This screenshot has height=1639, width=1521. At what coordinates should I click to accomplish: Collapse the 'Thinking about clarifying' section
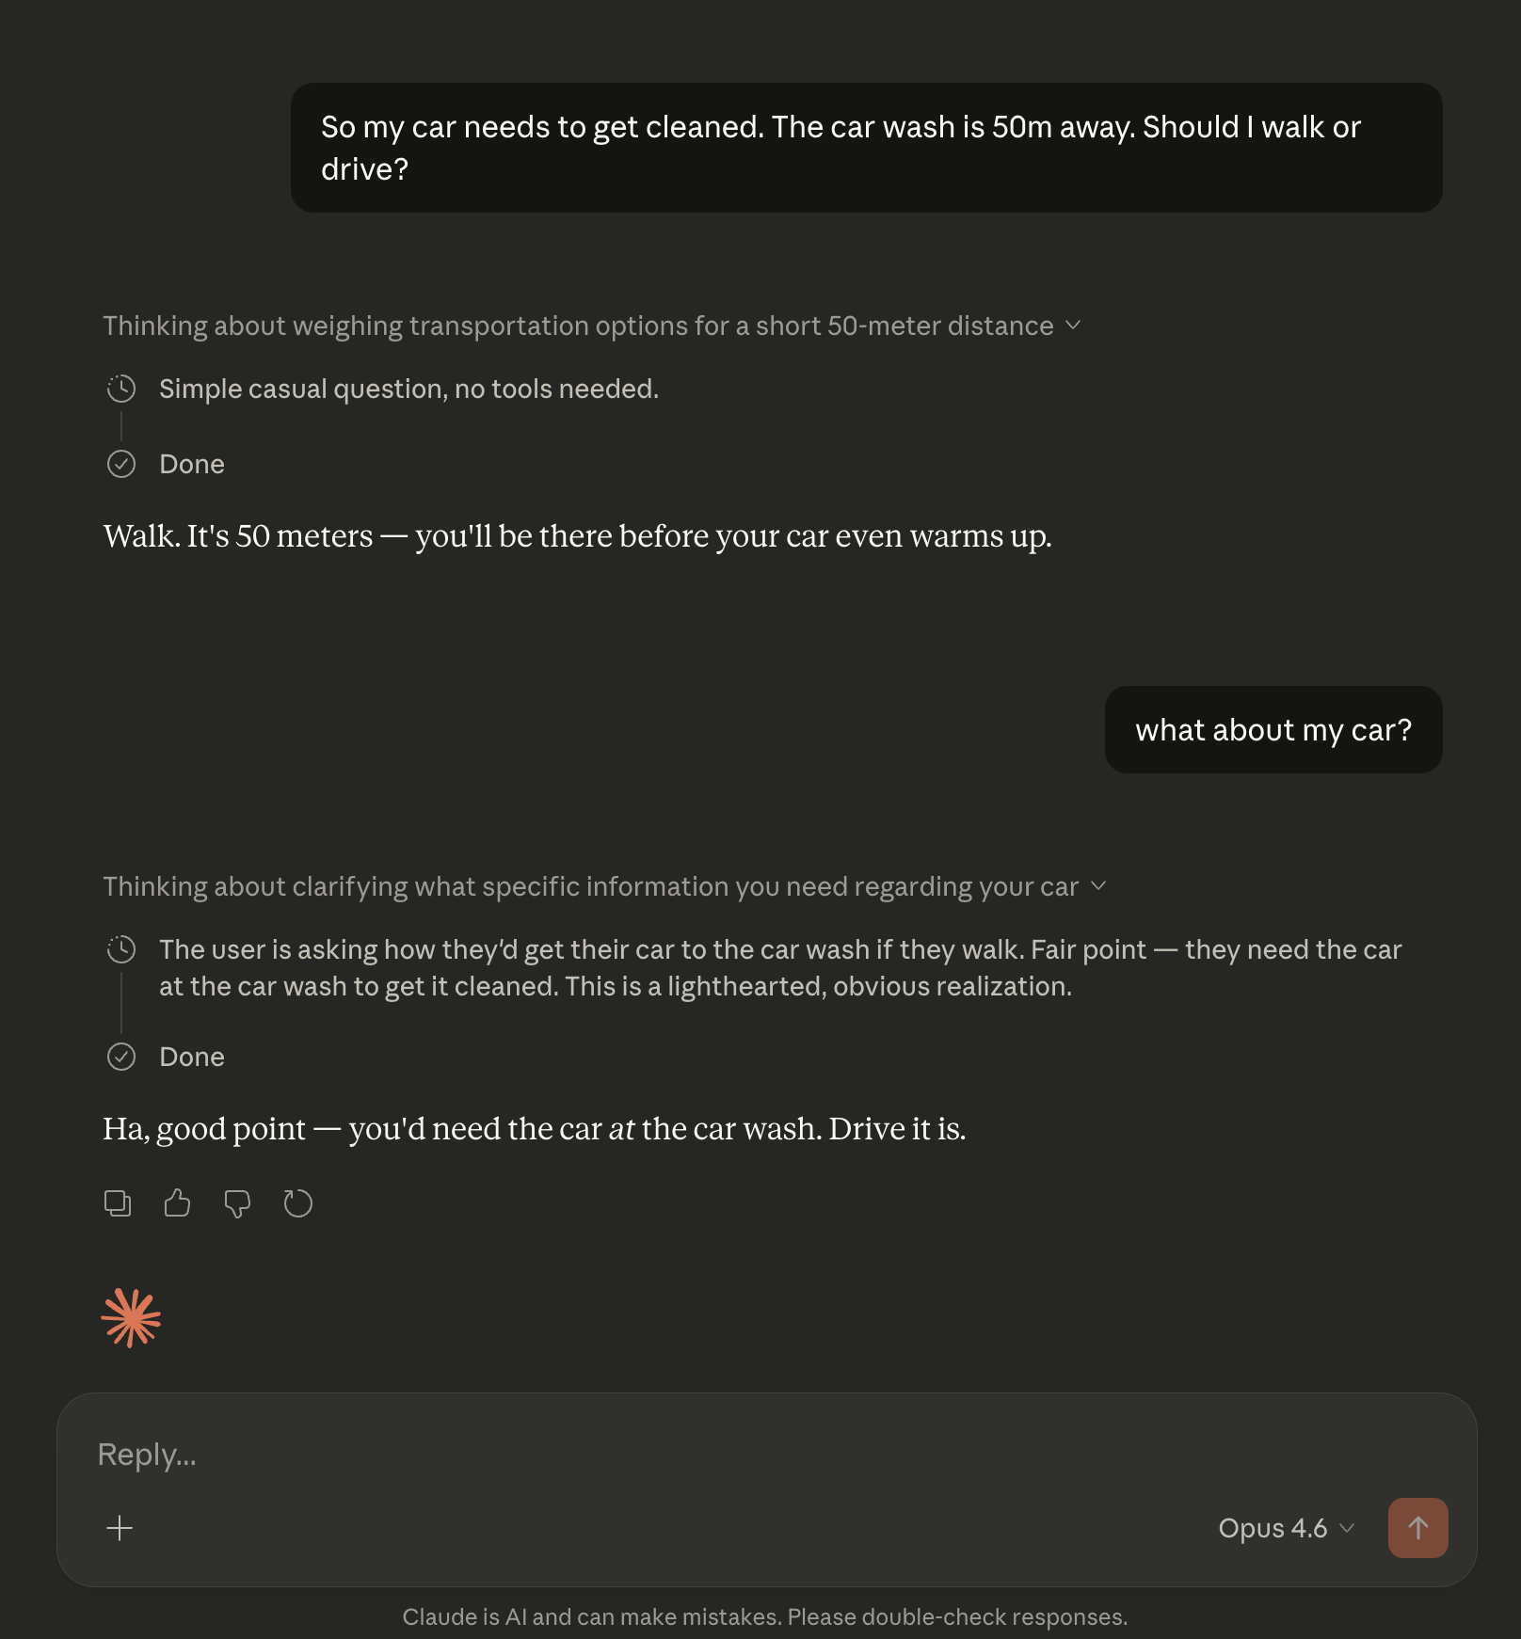(x=1098, y=886)
